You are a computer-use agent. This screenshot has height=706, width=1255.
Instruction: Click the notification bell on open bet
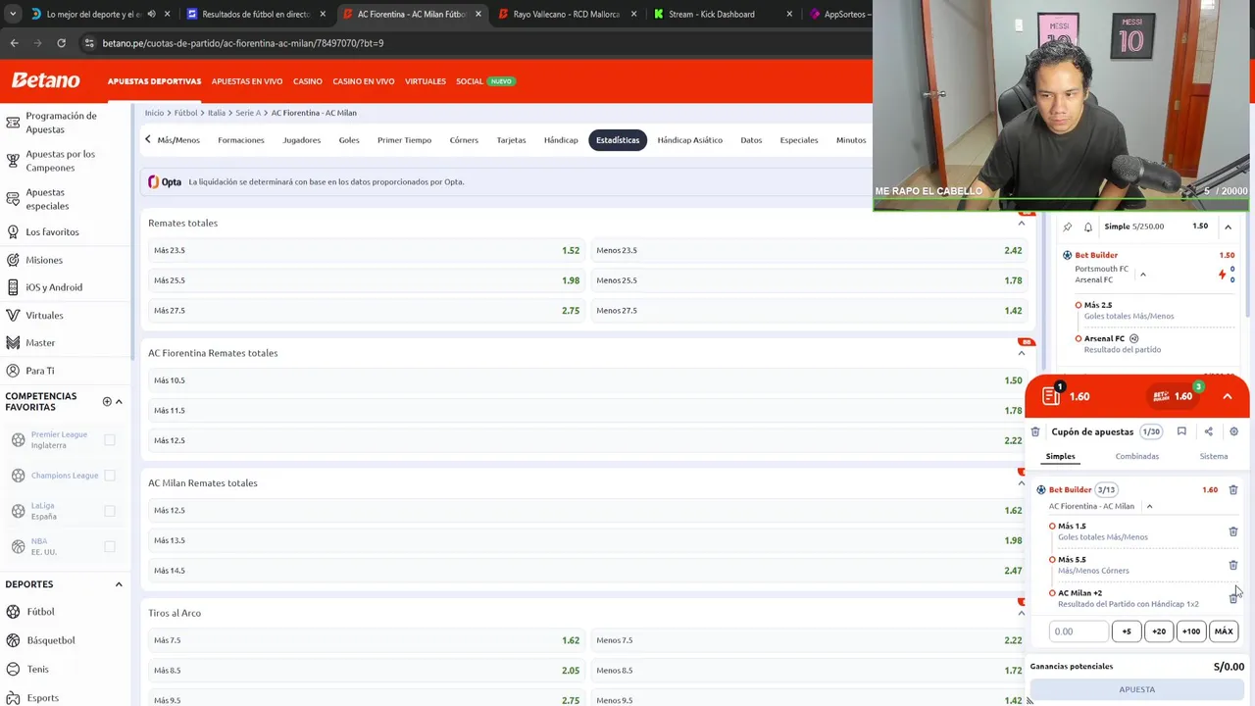pyautogui.click(x=1087, y=227)
